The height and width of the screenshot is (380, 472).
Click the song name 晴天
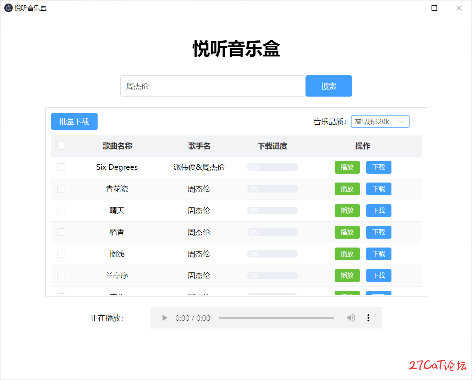[117, 211]
